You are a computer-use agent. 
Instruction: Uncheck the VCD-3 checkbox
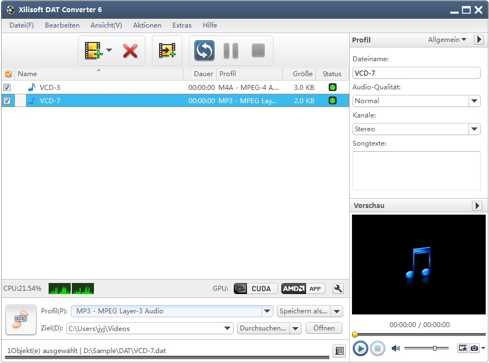7,88
